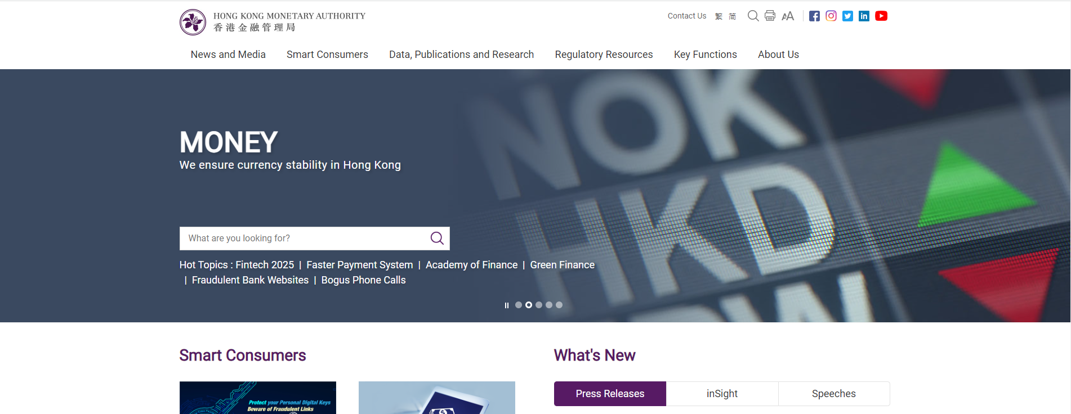This screenshot has height=414, width=1071.
Task: Select the second banner slide dot
Action: [x=529, y=305]
